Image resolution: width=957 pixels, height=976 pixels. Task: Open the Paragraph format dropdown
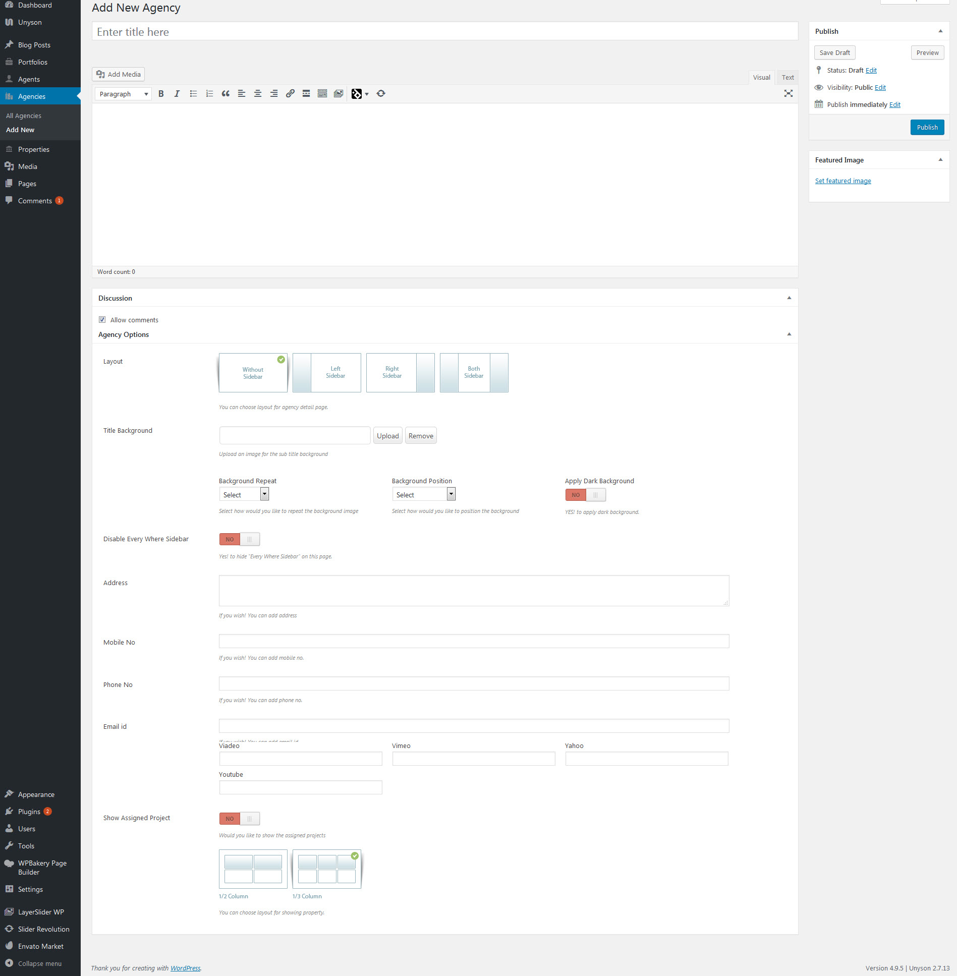(x=123, y=94)
